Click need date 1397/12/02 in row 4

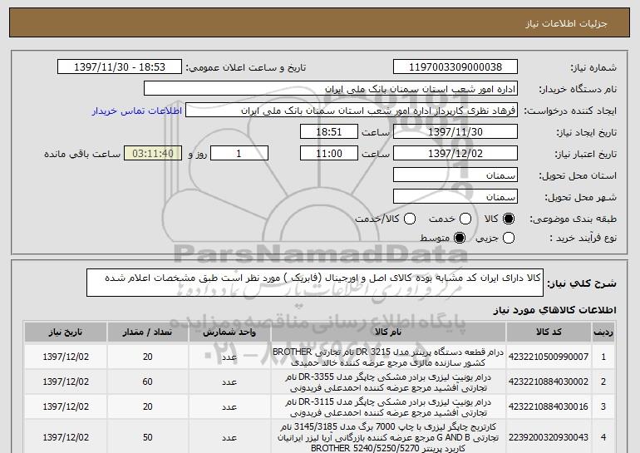(x=66, y=437)
